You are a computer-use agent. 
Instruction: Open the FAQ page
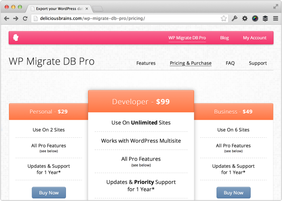tap(230, 63)
